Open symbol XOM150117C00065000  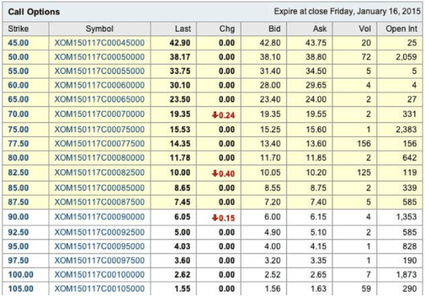coord(99,97)
